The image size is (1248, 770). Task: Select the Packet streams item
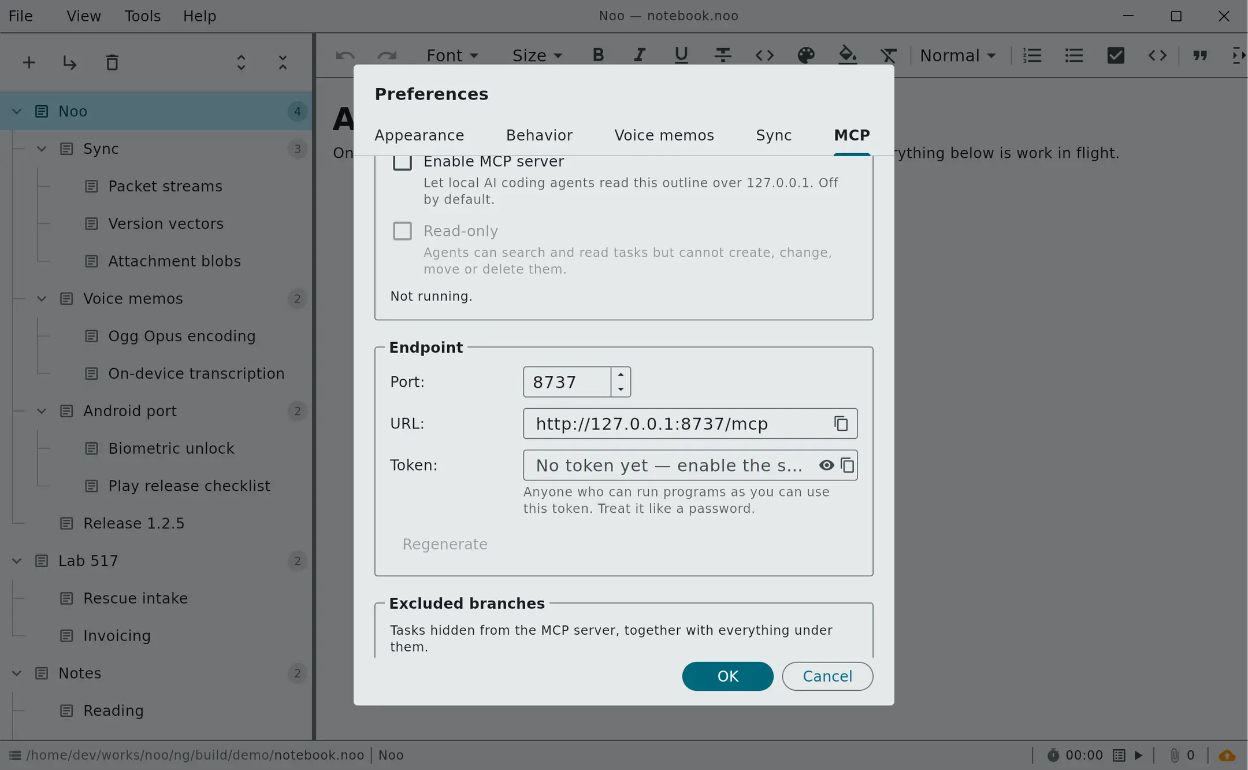(x=165, y=186)
